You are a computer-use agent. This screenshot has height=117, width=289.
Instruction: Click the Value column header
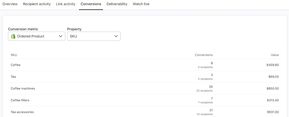(275, 55)
